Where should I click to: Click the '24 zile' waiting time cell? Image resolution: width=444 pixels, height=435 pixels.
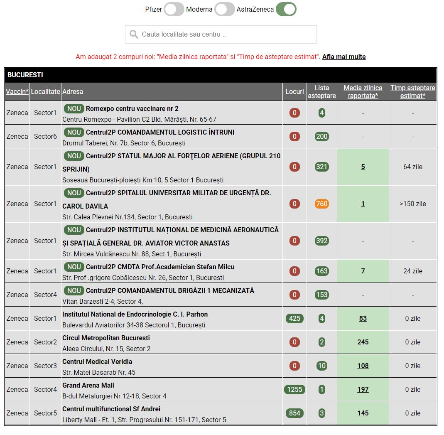[412, 271]
